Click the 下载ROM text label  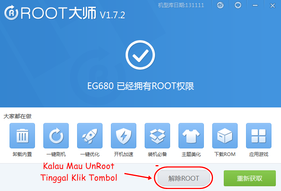click(x=225, y=154)
